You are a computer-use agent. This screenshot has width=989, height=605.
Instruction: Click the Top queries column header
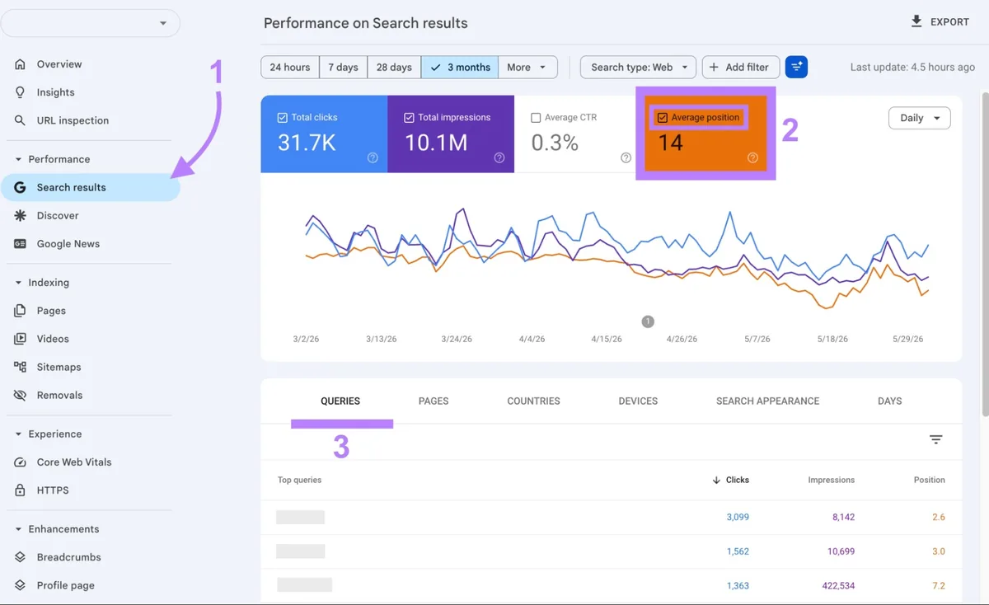(x=299, y=480)
